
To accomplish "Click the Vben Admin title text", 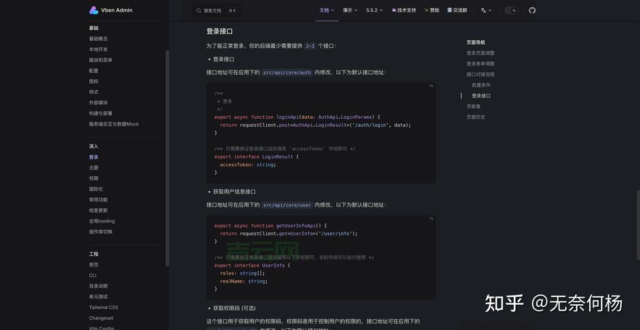I will point(118,10).
